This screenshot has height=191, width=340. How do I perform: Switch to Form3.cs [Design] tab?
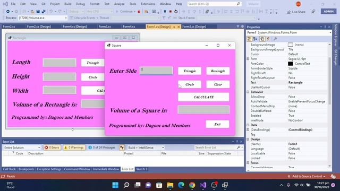(x=194, y=27)
